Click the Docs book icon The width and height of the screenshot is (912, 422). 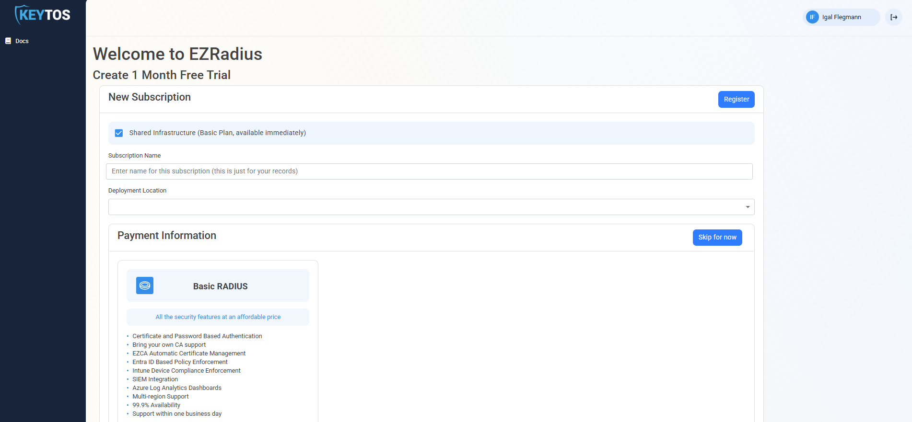click(8, 41)
